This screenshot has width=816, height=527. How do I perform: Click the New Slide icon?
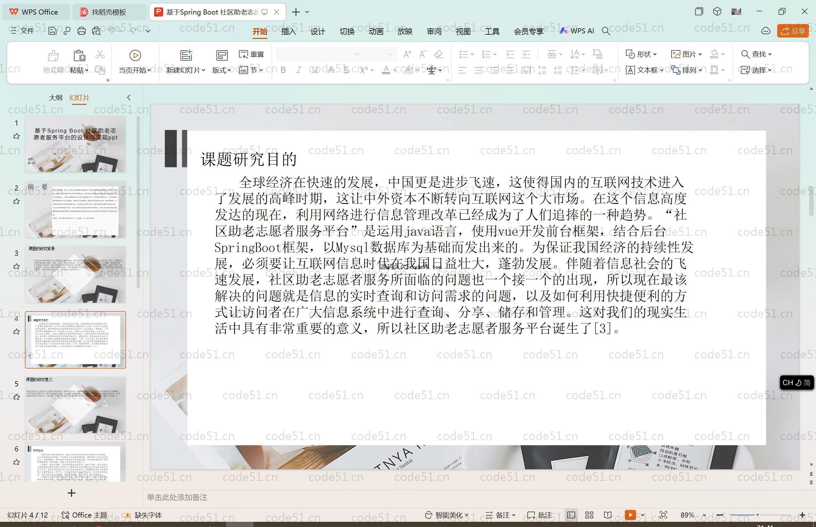tap(186, 55)
